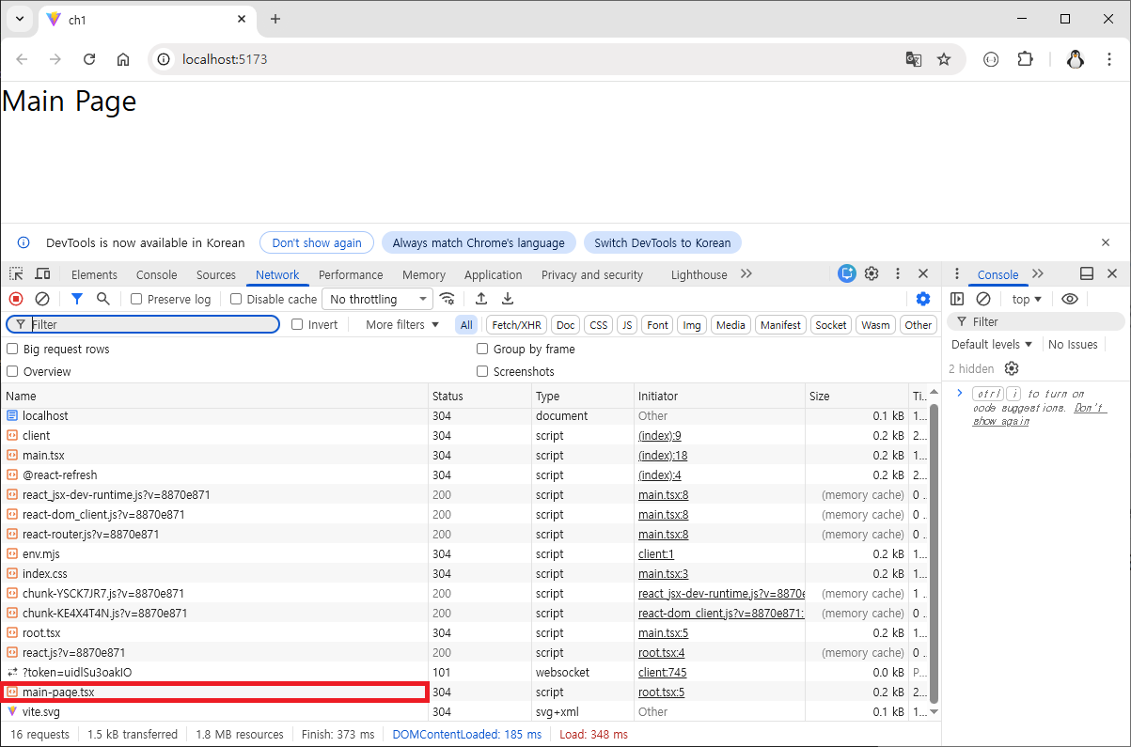Open network search with magnifier icon
Screen dimensions: 1131x747
(x=103, y=299)
